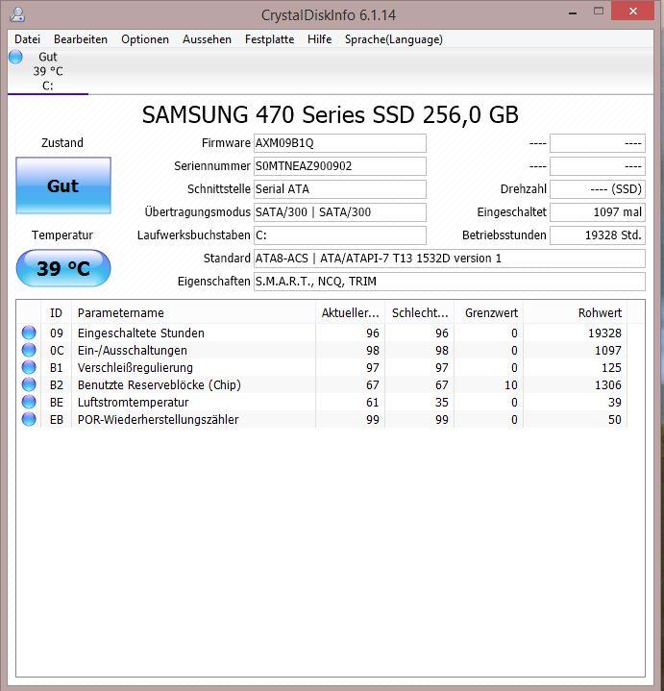Image resolution: width=664 pixels, height=691 pixels.
Task: Click the Drehzahl field showing (SSD)
Action: pyautogui.click(x=598, y=189)
